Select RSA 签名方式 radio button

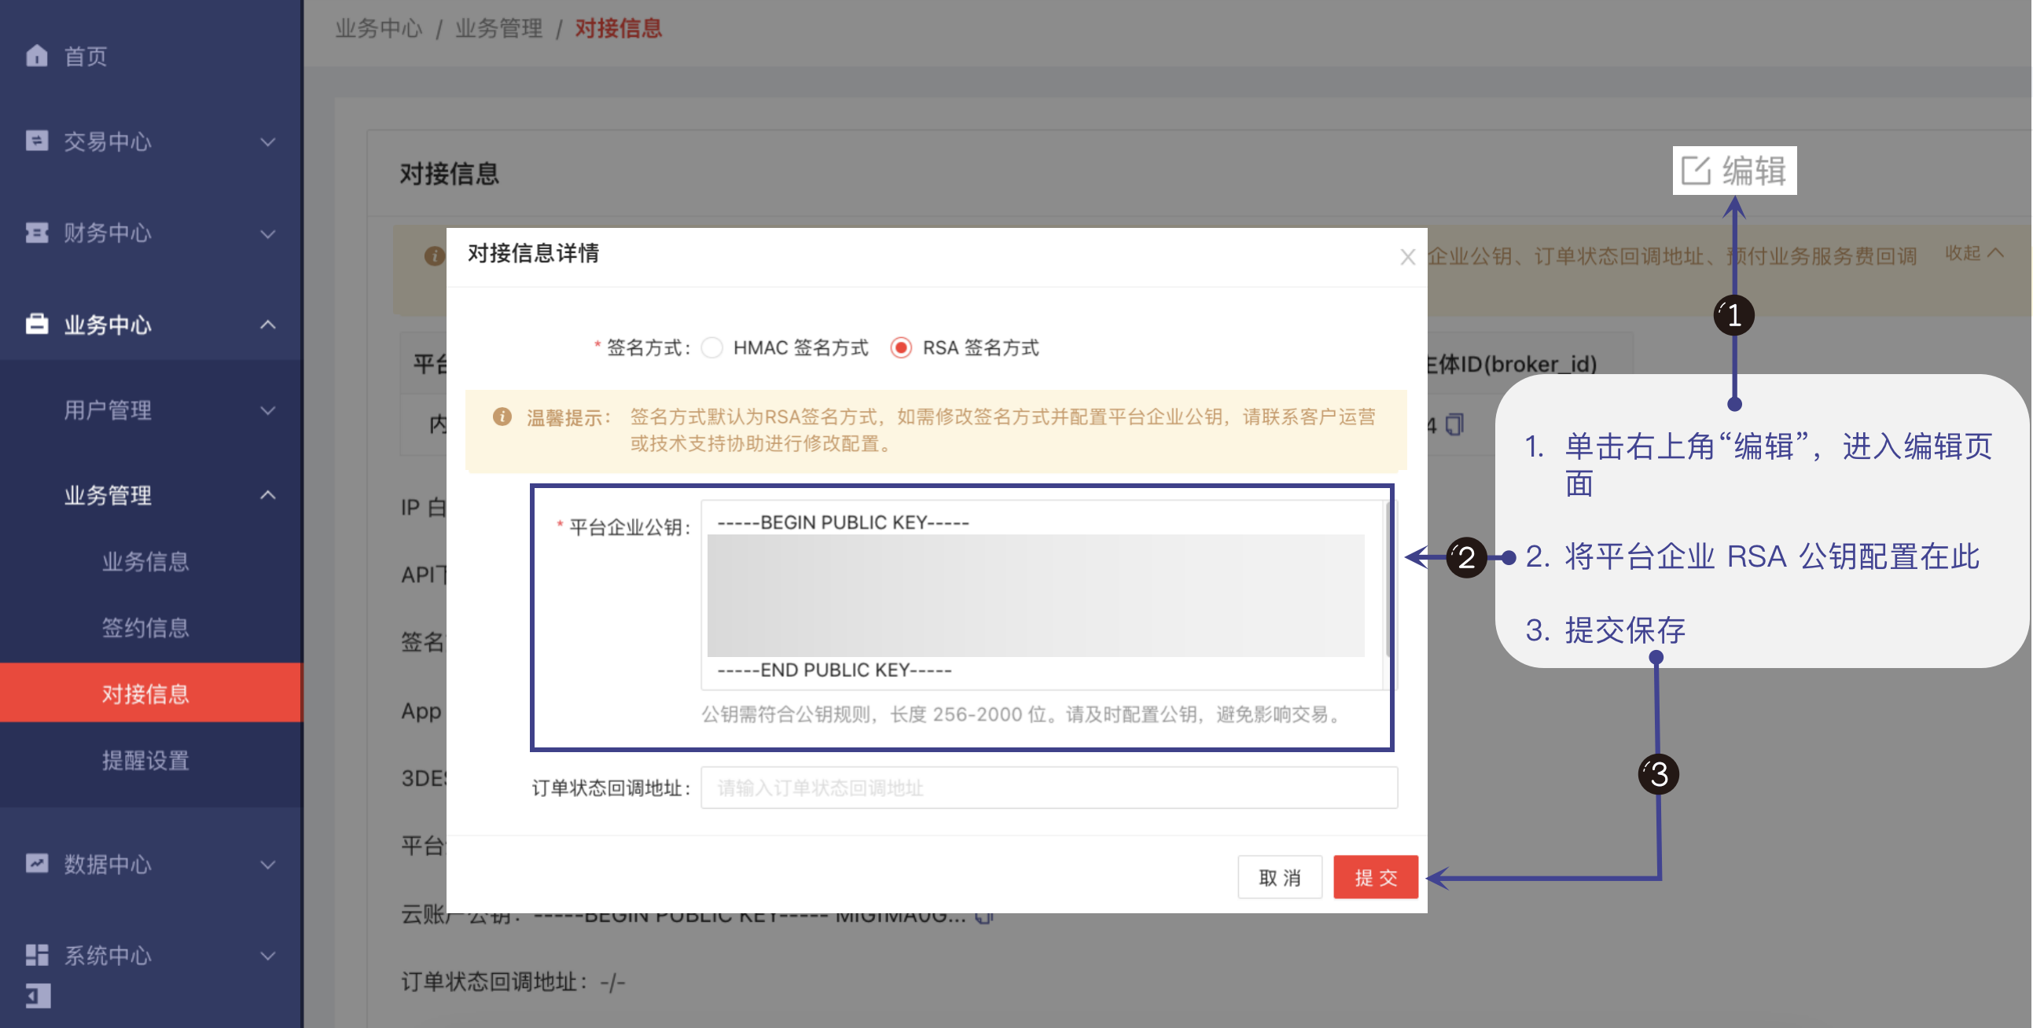click(900, 348)
